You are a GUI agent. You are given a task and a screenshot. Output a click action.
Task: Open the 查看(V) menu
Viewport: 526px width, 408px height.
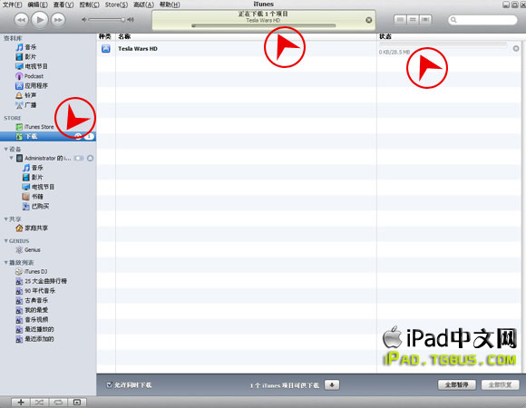pos(63,5)
